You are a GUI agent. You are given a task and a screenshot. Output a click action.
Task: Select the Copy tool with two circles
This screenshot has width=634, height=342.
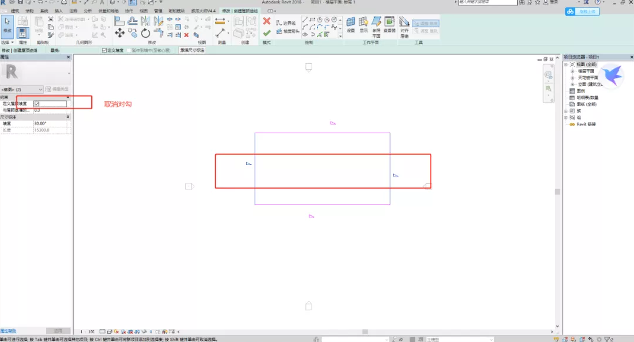pyautogui.click(x=133, y=33)
